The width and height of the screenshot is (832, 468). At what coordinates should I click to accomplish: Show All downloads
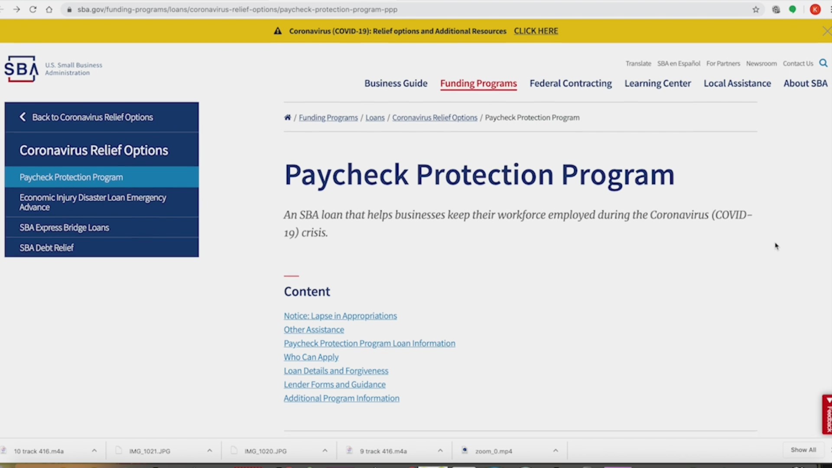click(803, 450)
